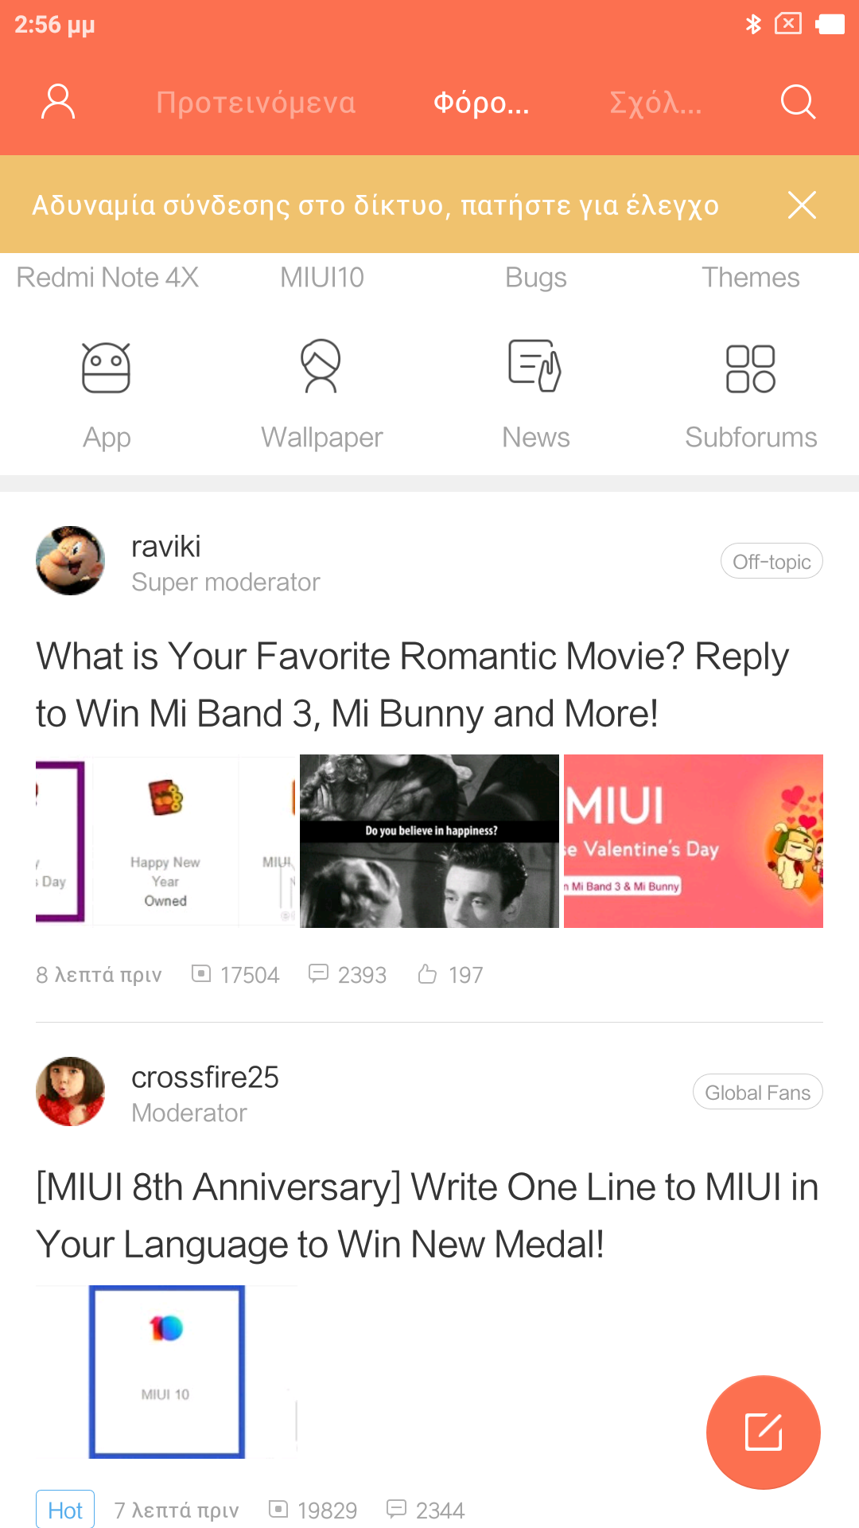
Task: Open the MIUI Valentine's Day image
Action: click(x=694, y=840)
